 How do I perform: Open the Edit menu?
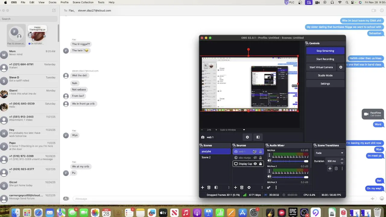32,2
